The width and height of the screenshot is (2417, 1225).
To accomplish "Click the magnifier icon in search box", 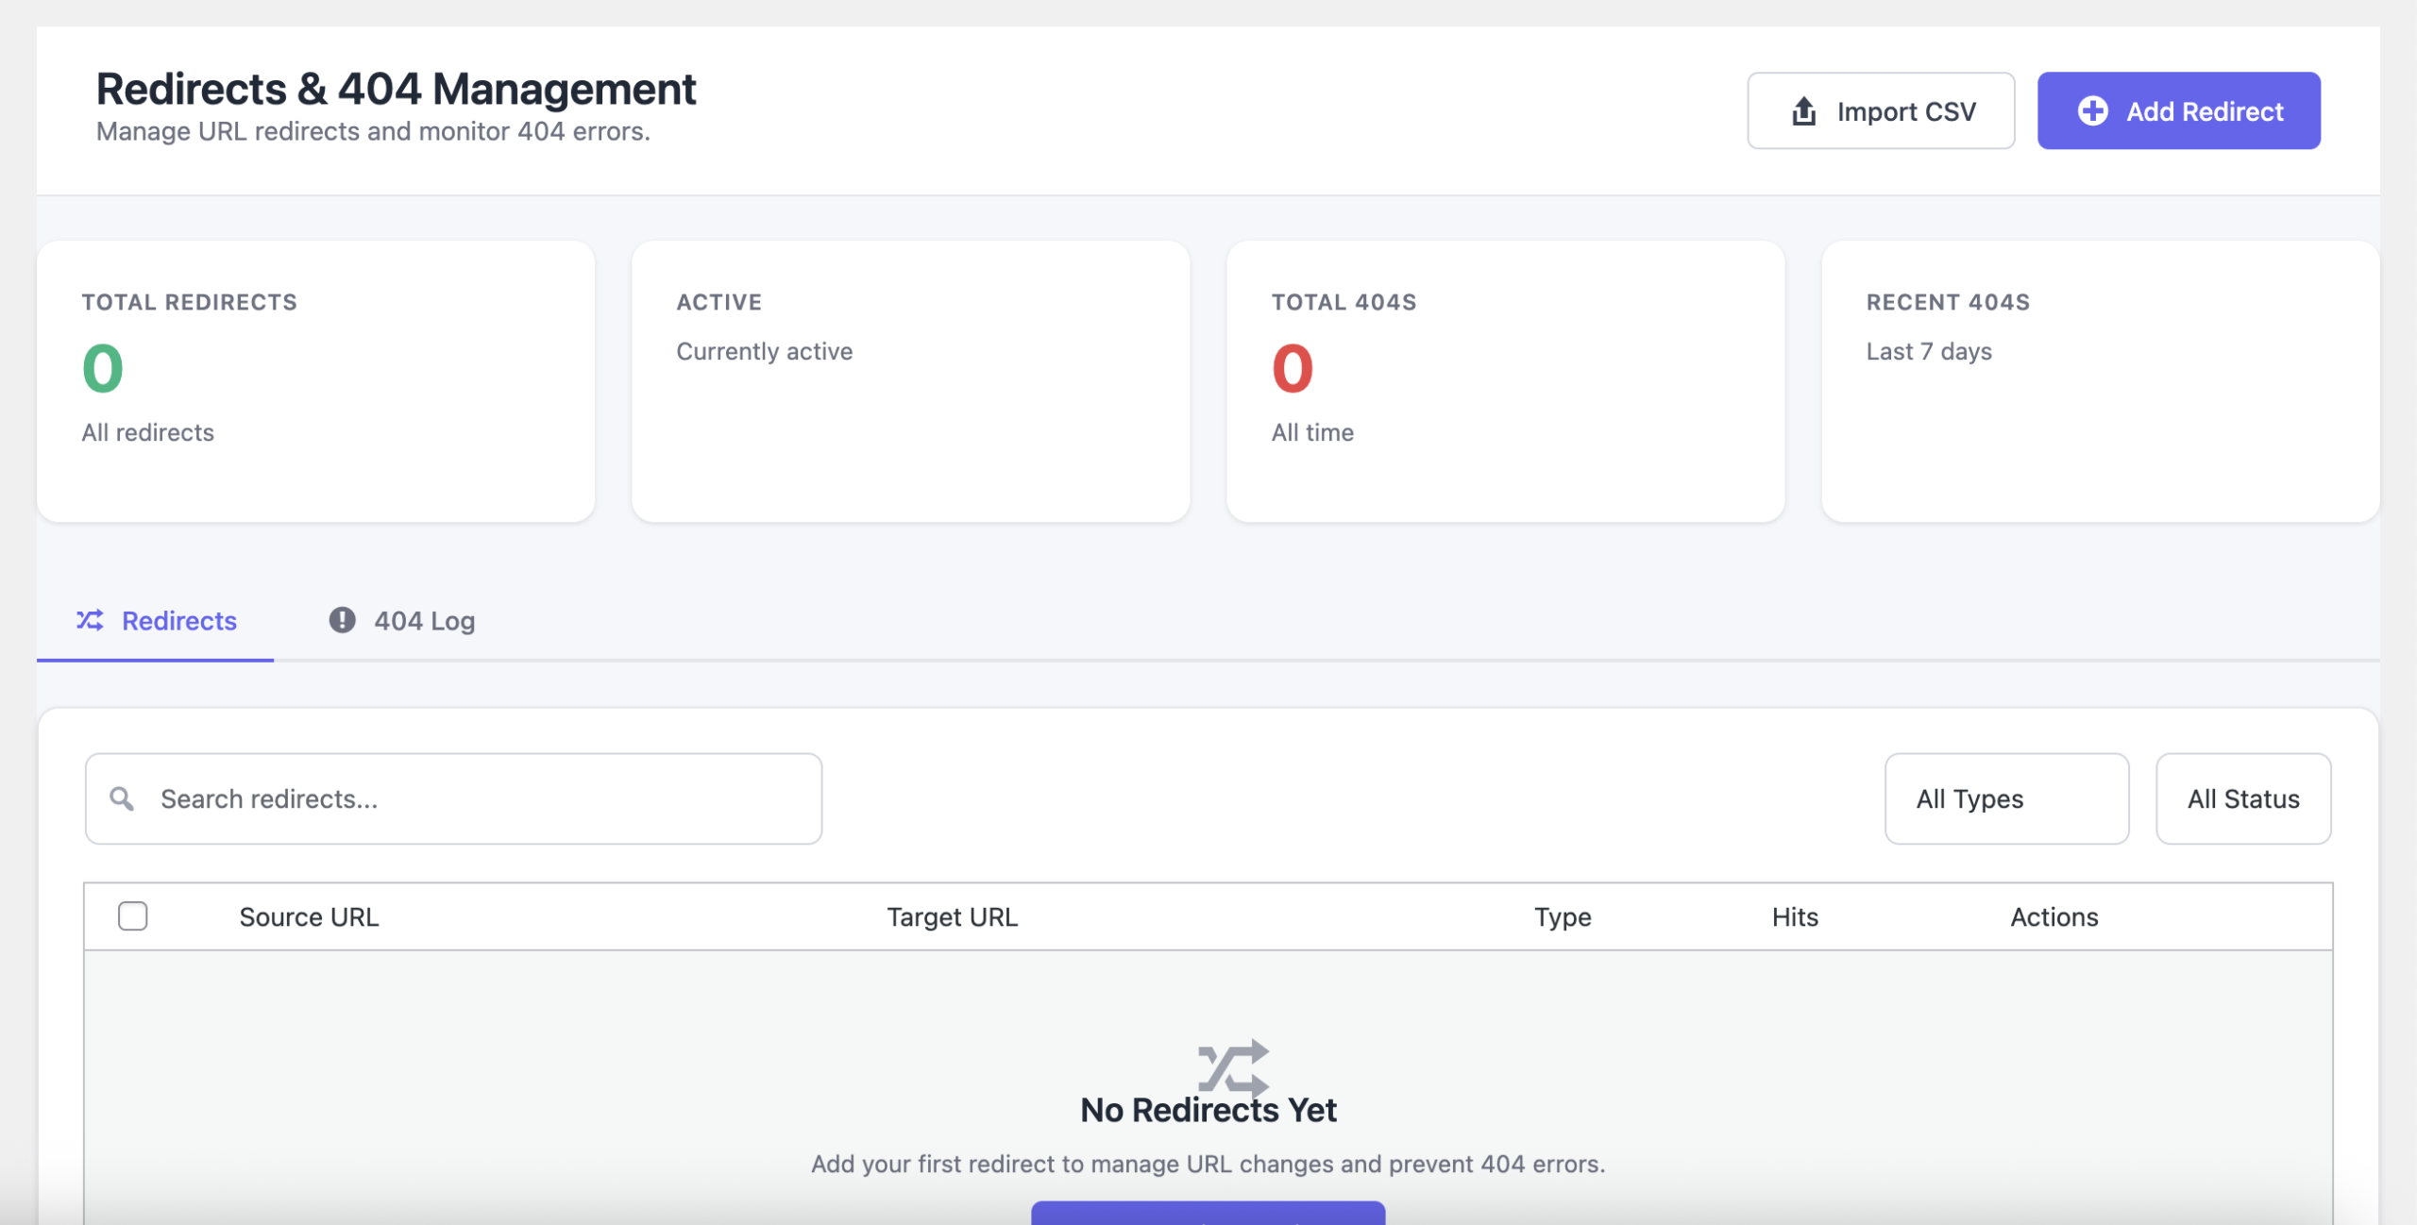I will [122, 798].
